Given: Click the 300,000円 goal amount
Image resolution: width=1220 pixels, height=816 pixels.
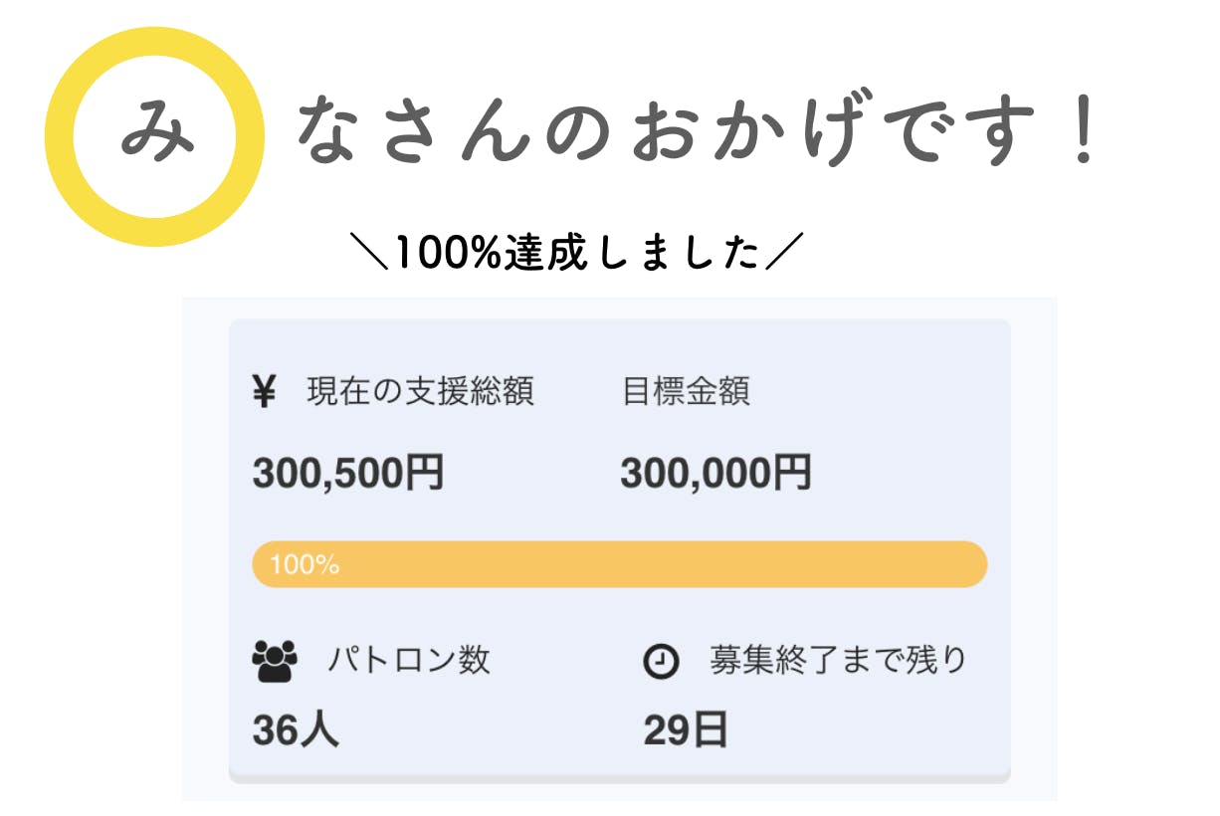Looking at the screenshot, I should coord(715,473).
